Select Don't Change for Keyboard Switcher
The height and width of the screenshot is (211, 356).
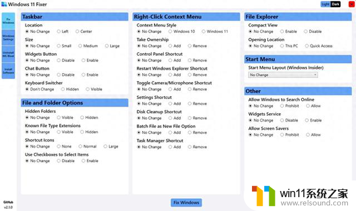(39, 89)
